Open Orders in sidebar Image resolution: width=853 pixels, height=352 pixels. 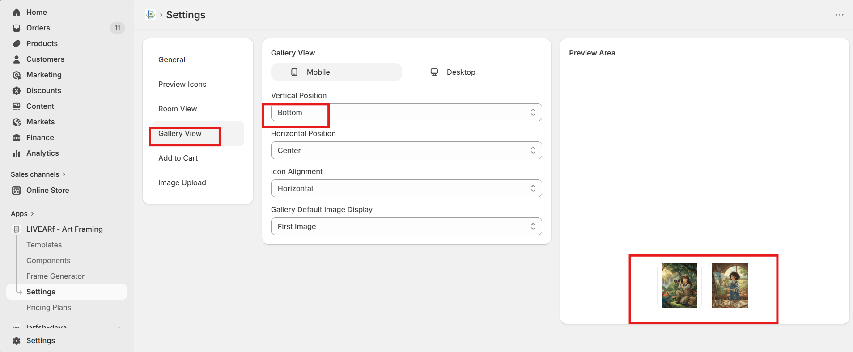click(x=67, y=28)
